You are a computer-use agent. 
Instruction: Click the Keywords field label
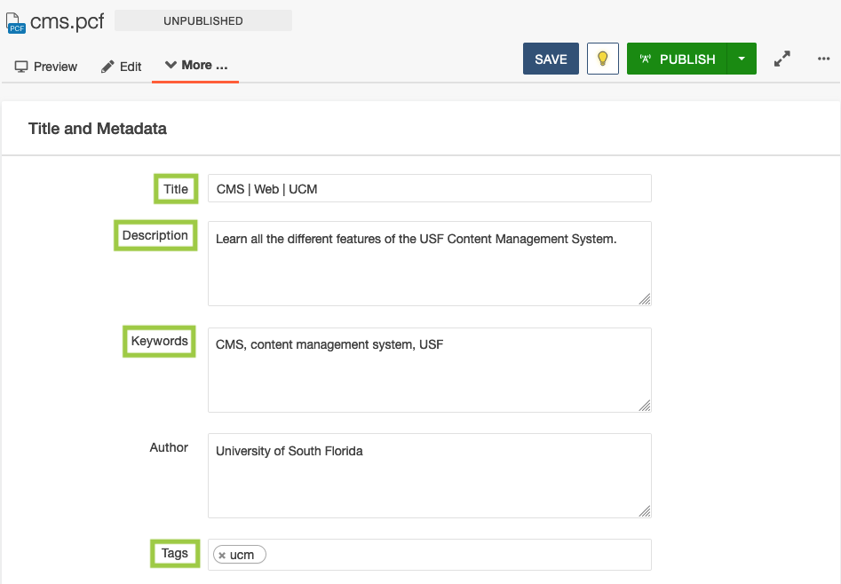tap(159, 341)
